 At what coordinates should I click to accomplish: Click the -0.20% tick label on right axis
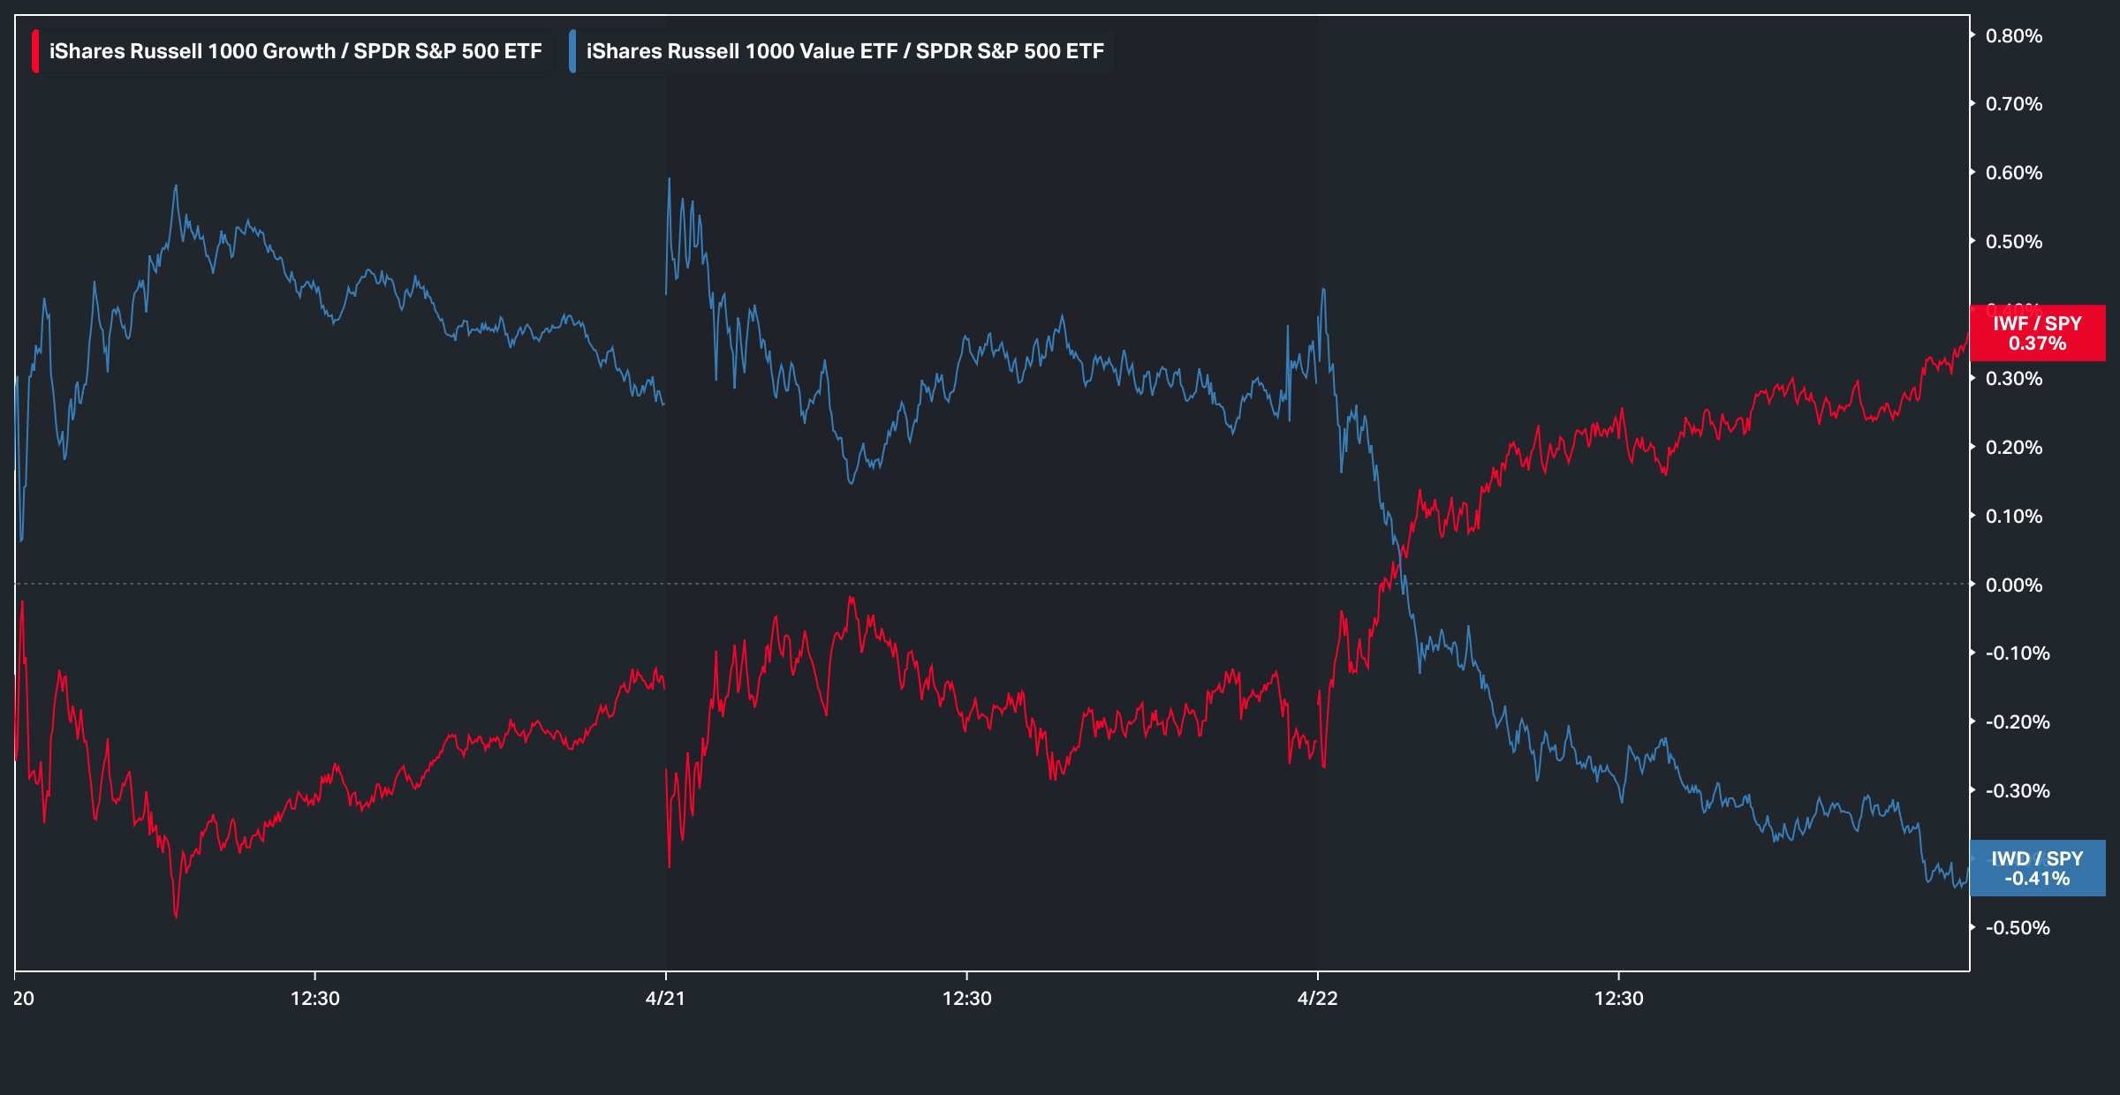(2017, 721)
